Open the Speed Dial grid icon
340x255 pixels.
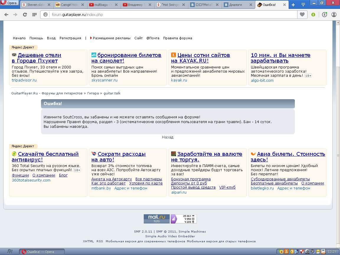pyautogui.click(x=35, y=14)
